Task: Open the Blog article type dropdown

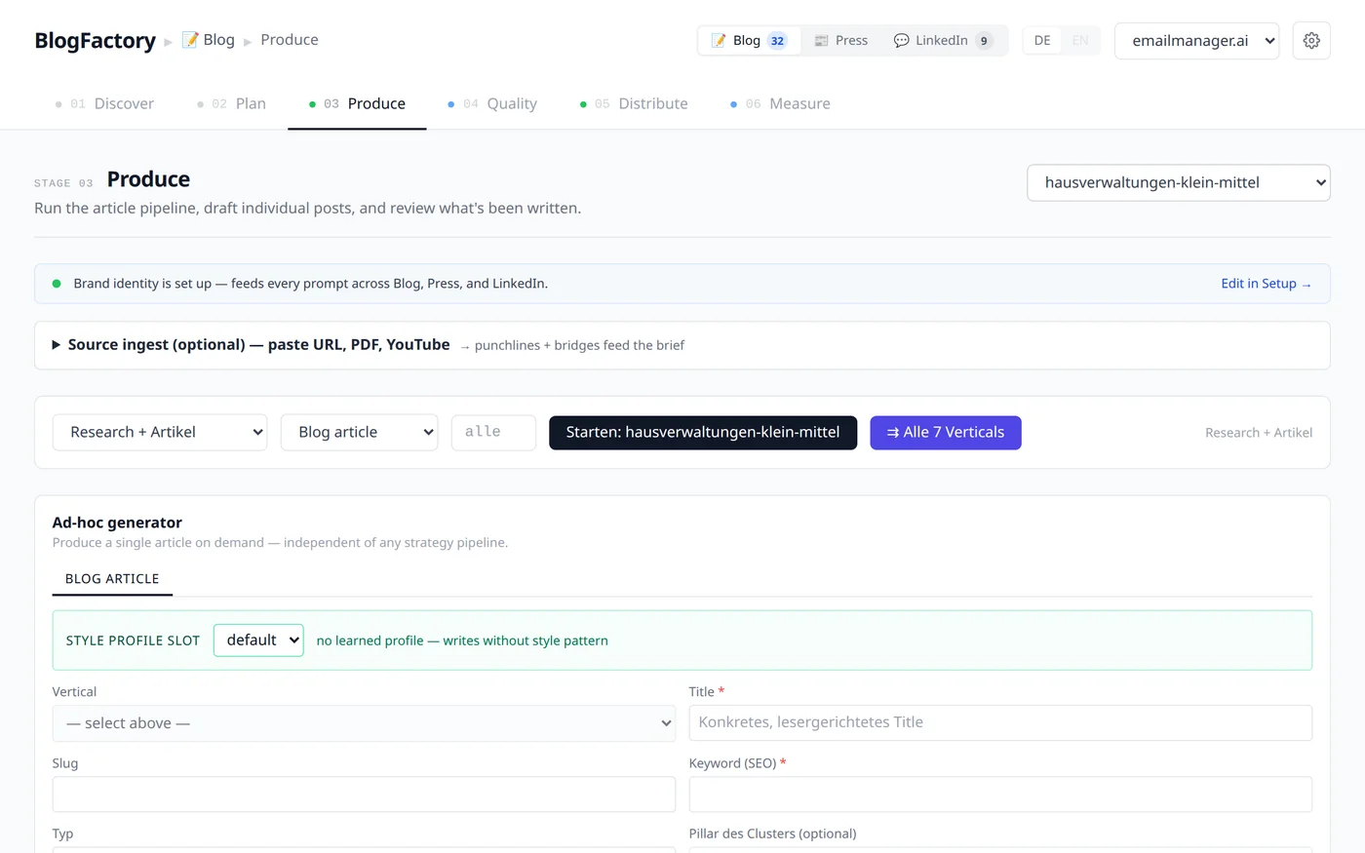Action: pyautogui.click(x=360, y=433)
